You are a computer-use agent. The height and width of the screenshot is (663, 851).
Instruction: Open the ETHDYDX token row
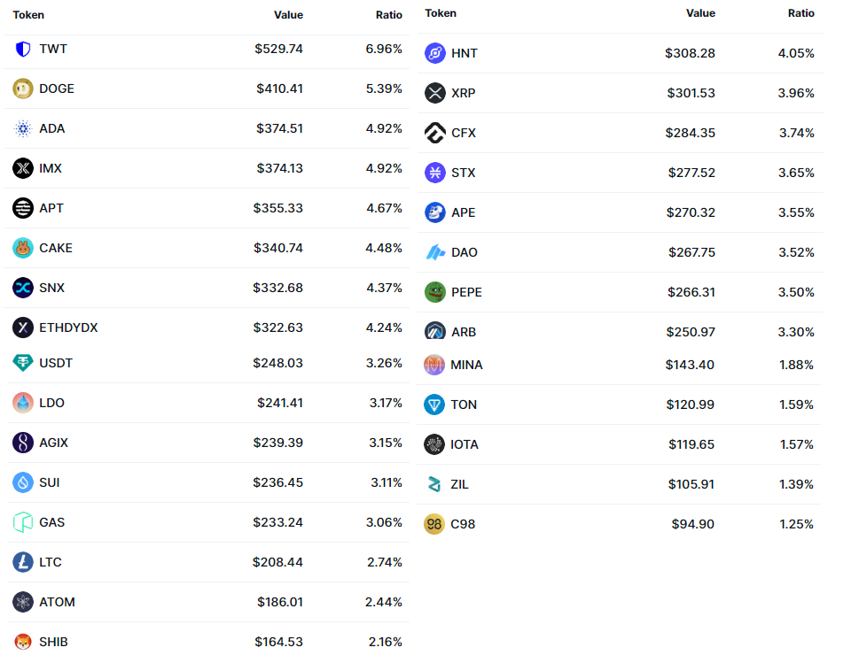pyautogui.click(x=207, y=328)
